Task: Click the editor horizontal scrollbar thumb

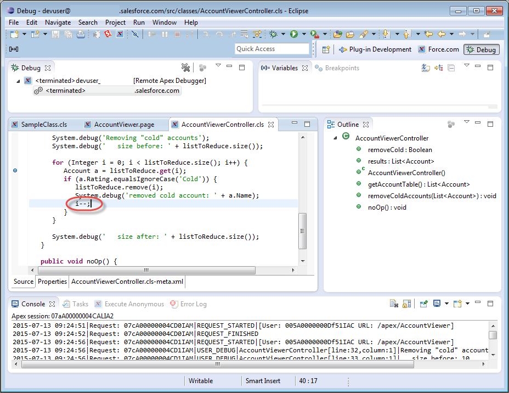Action: [x=147, y=270]
